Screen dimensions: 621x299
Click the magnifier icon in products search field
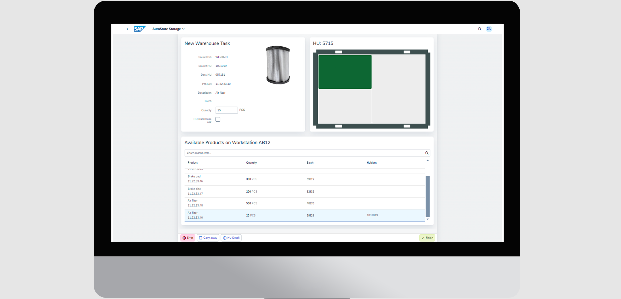coord(427,153)
